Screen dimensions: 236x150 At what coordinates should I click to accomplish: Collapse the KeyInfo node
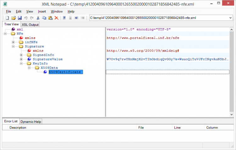(x=21, y=63)
